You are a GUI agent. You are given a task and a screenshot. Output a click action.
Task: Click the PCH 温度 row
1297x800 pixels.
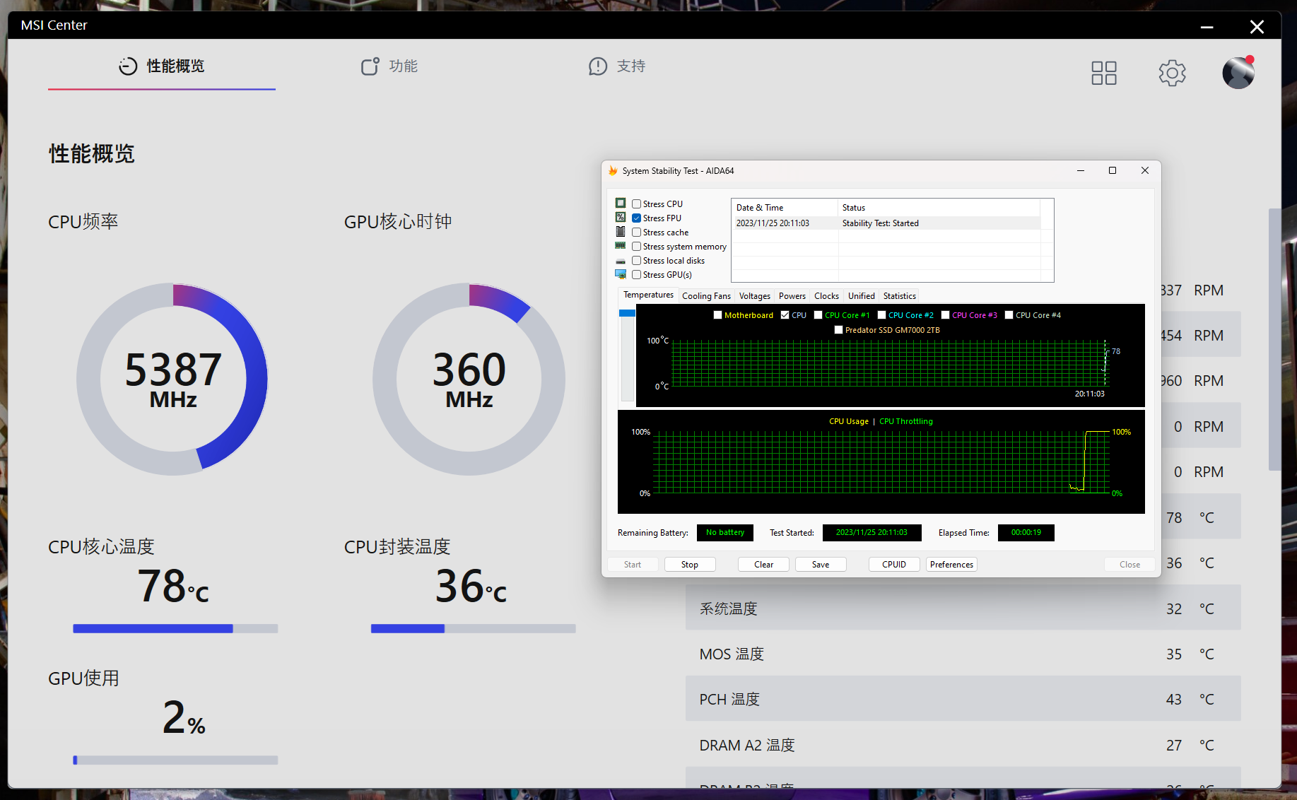coord(963,699)
